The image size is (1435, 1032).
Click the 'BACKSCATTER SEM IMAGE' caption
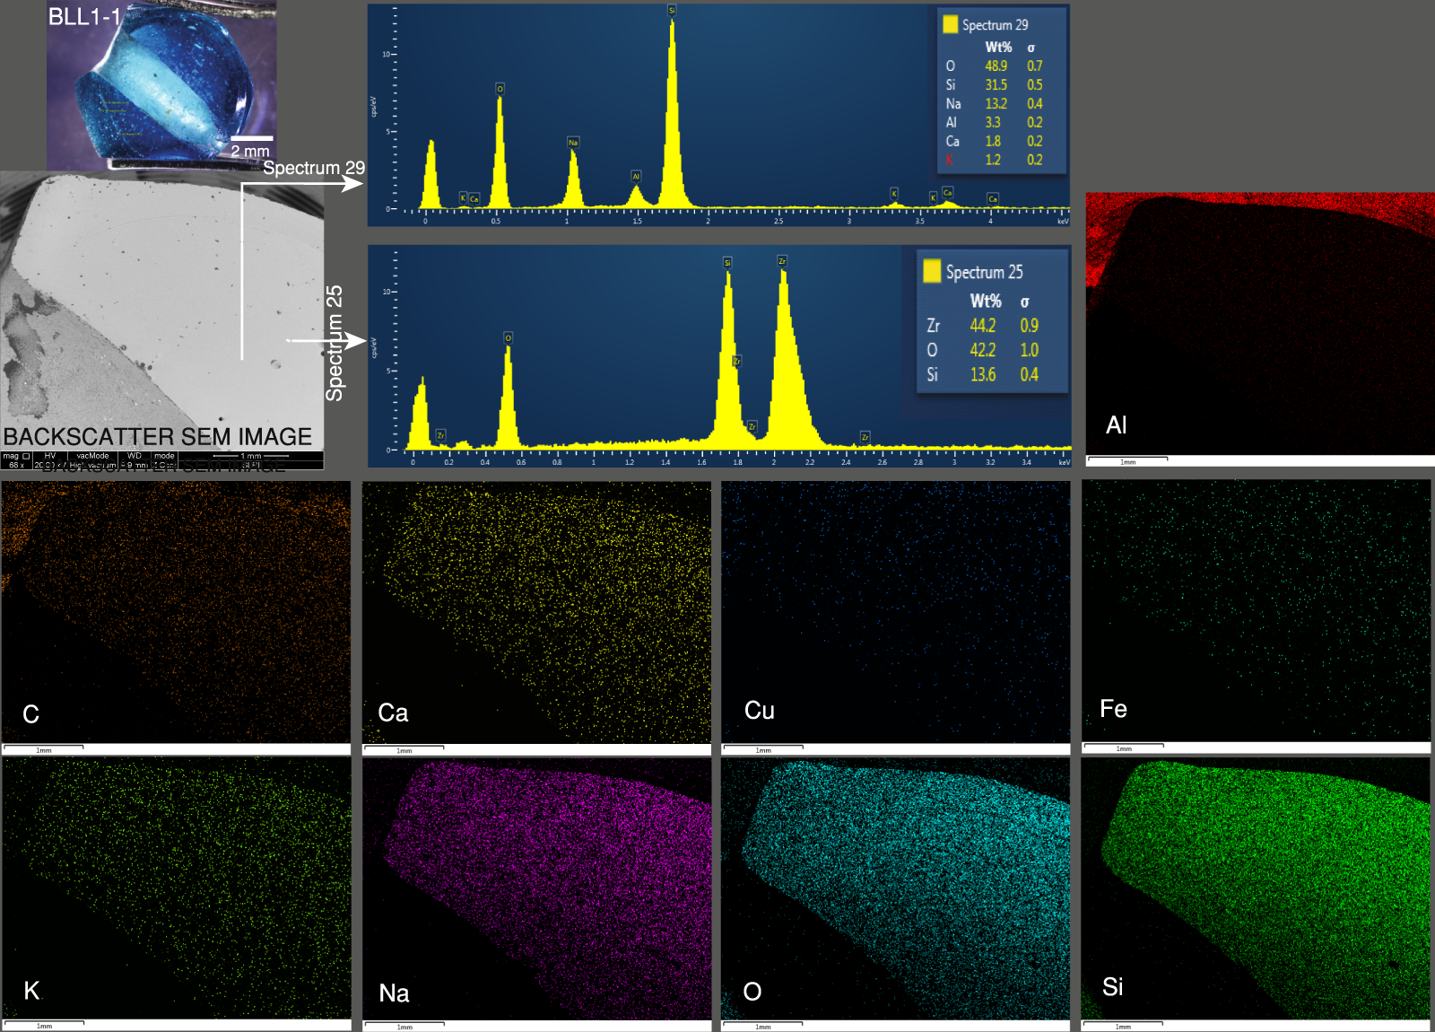(158, 436)
